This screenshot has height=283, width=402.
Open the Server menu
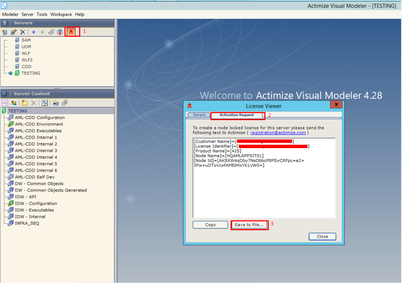point(27,14)
